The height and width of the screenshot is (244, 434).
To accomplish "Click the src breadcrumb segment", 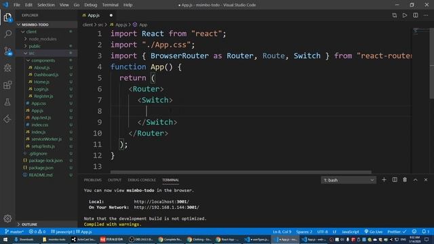I will click(100, 24).
